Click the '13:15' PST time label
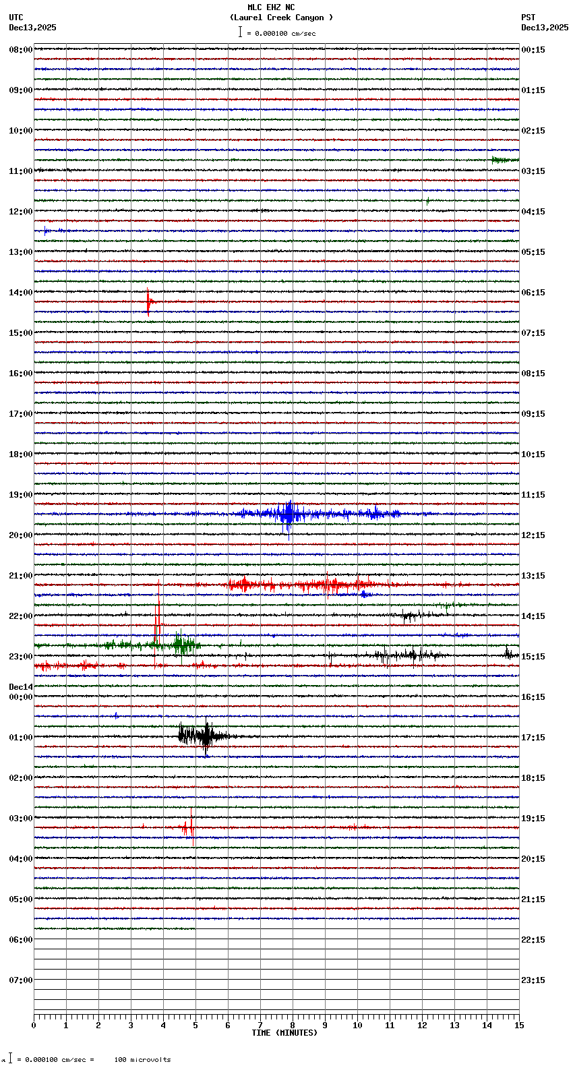The width and height of the screenshot is (573, 1068). click(x=533, y=576)
